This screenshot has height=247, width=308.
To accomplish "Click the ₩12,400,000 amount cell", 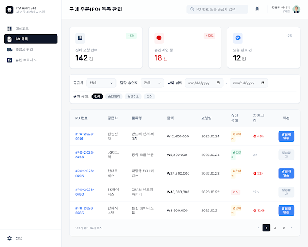I will pyautogui.click(x=178, y=136).
